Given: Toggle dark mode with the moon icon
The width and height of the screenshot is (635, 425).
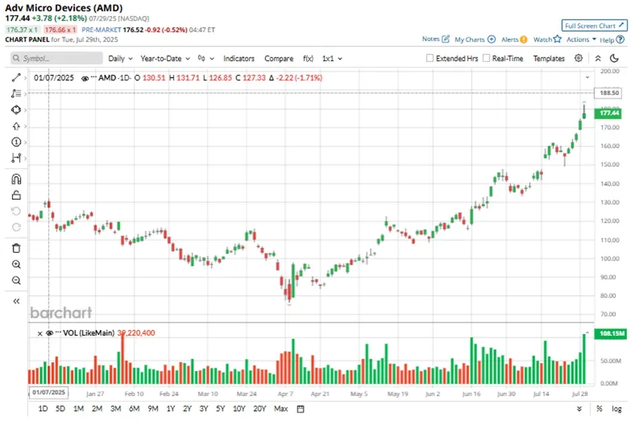Looking at the screenshot, I should click(x=613, y=58).
